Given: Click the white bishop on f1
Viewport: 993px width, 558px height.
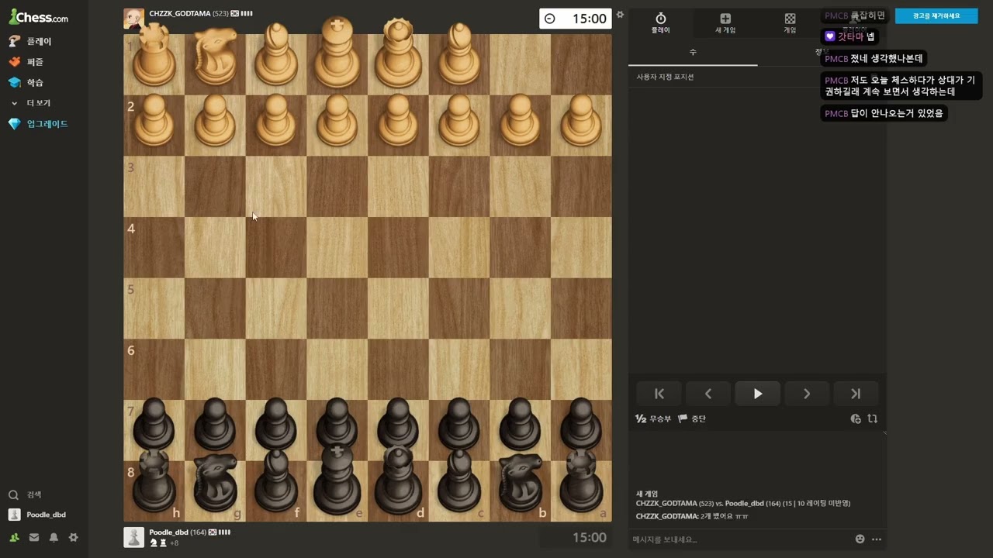Looking at the screenshot, I should tap(276, 54).
